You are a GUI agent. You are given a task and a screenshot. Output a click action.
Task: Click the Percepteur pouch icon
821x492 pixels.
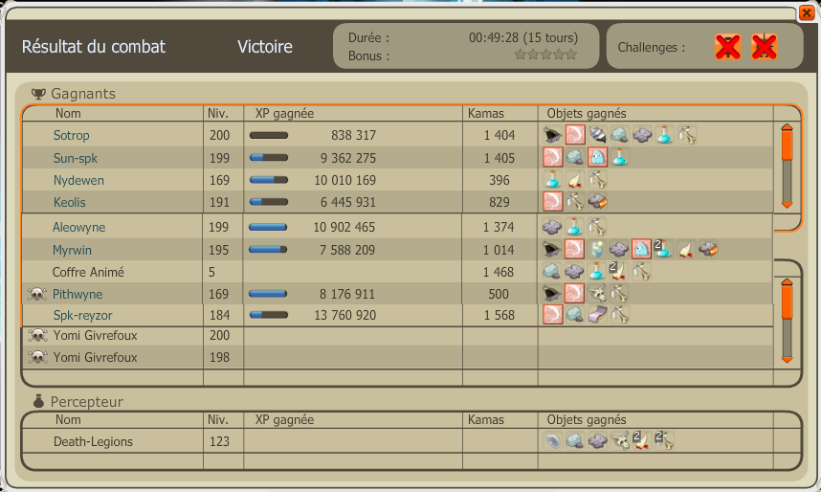pos(38,401)
